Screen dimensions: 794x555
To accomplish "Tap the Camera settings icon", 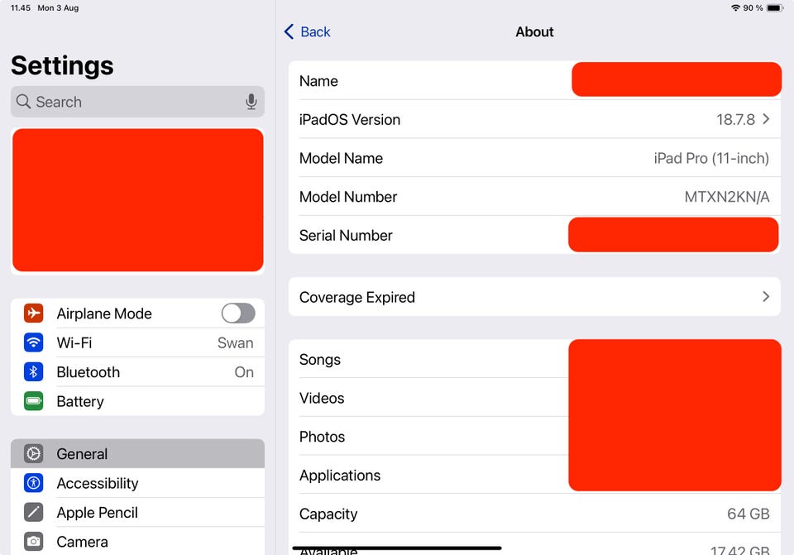I will pos(33,542).
